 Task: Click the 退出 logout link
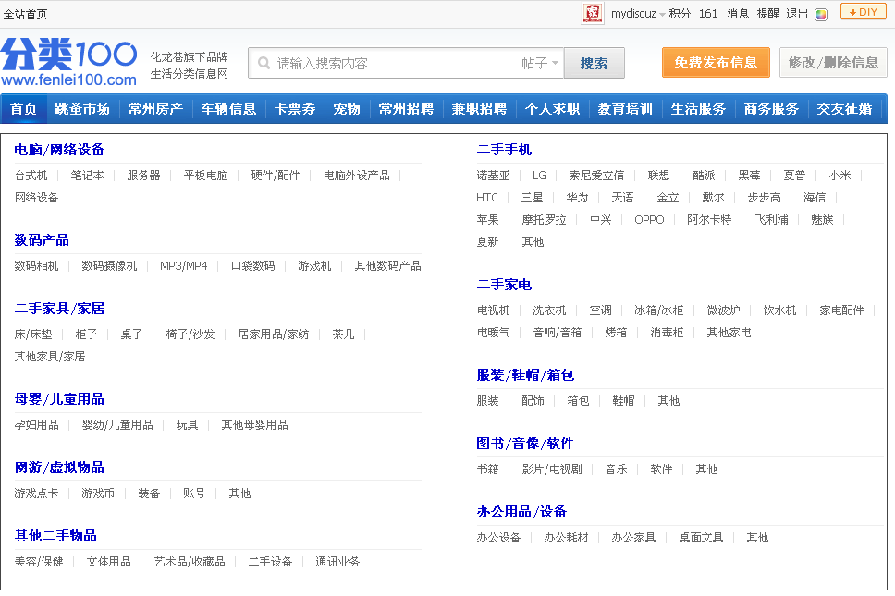click(797, 14)
